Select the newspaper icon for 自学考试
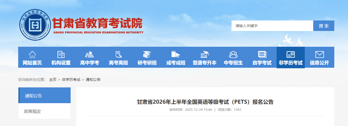This screenshot has width=348, height=126. pyautogui.click(x=262, y=55)
